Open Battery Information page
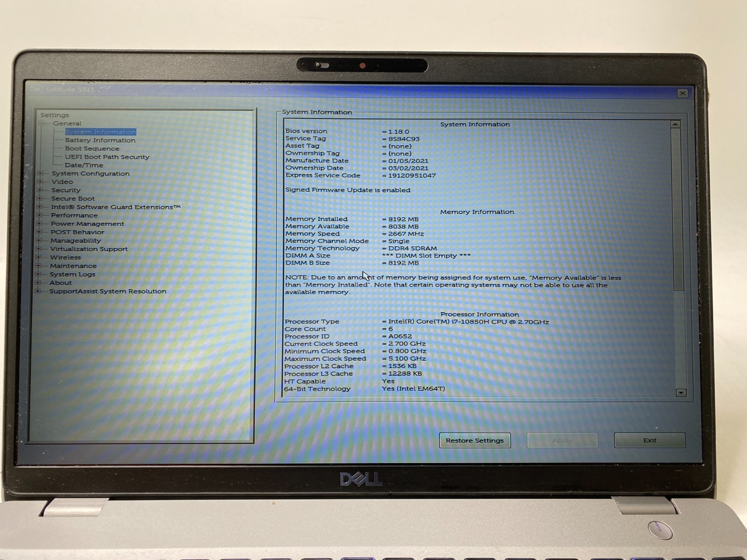The width and height of the screenshot is (747, 560). click(100, 140)
